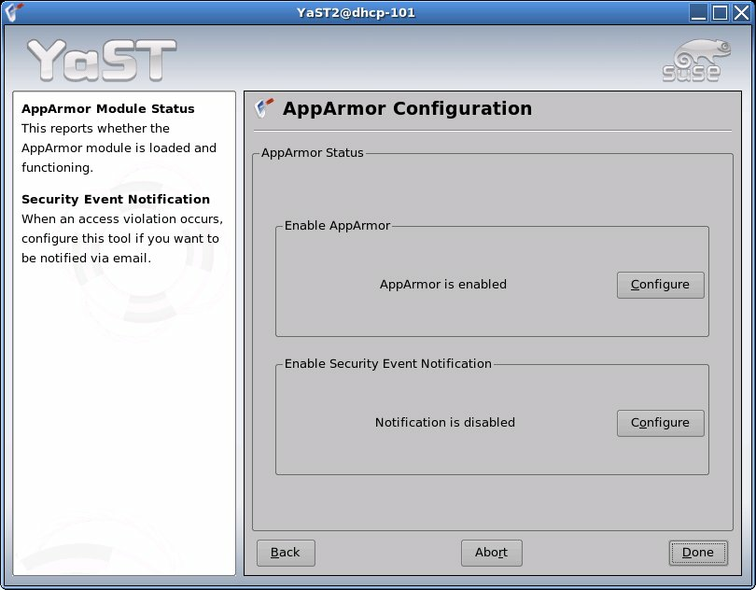The width and height of the screenshot is (756, 590).
Task: Finish by clicking Done
Action: [x=697, y=553]
